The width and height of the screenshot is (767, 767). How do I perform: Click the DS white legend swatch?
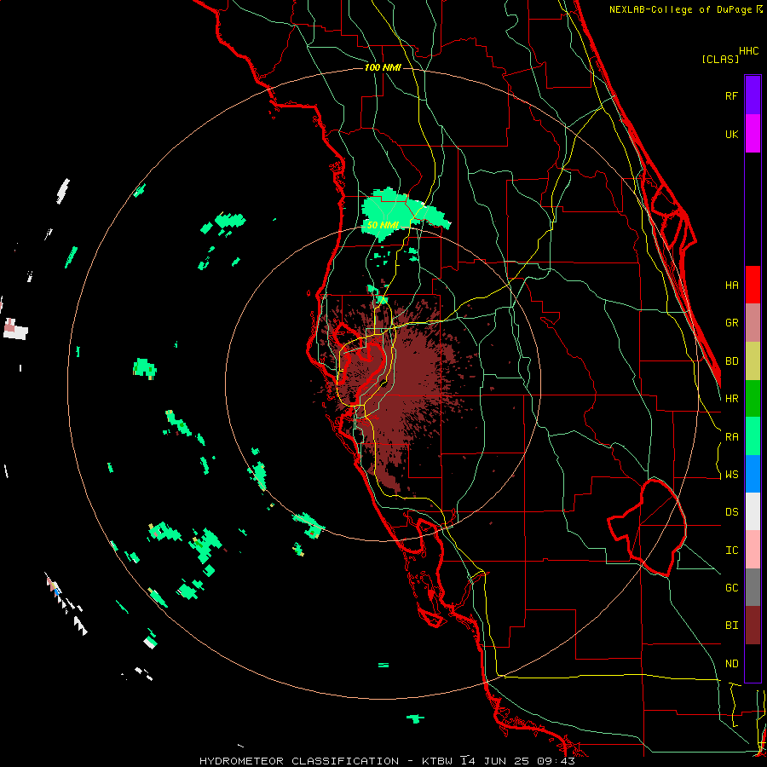point(753,511)
